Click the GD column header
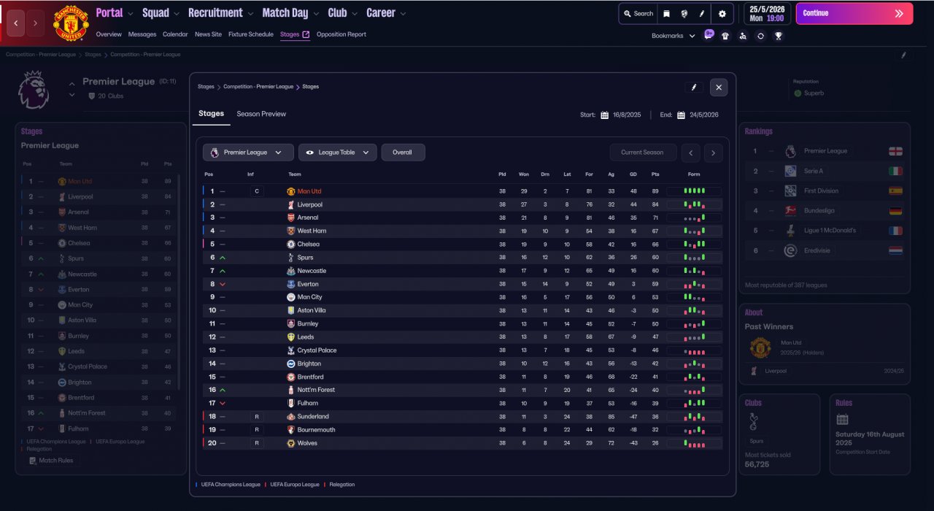The image size is (934, 511). pyautogui.click(x=633, y=174)
